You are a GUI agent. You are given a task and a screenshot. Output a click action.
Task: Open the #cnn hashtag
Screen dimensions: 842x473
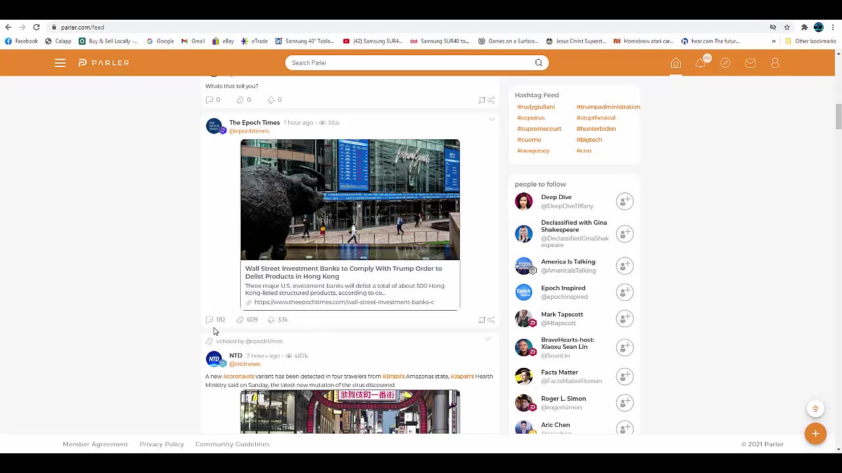pyautogui.click(x=583, y=151)
